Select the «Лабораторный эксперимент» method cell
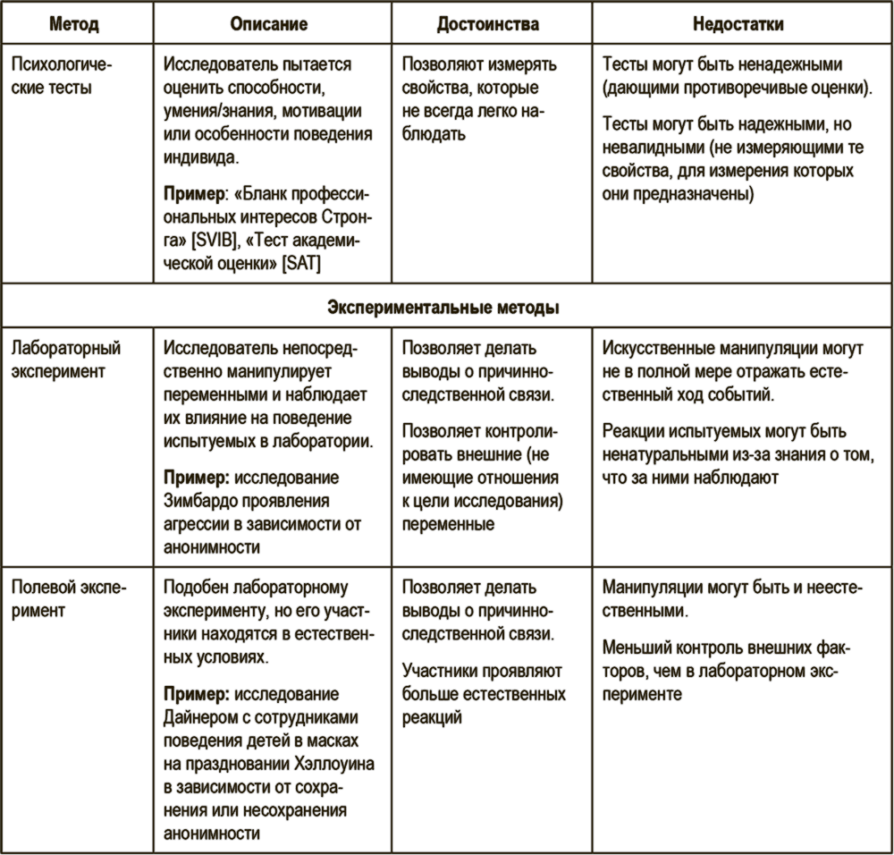Image resolution: width=894 pixels, height=855 pixels. click(x=66, y=359)
